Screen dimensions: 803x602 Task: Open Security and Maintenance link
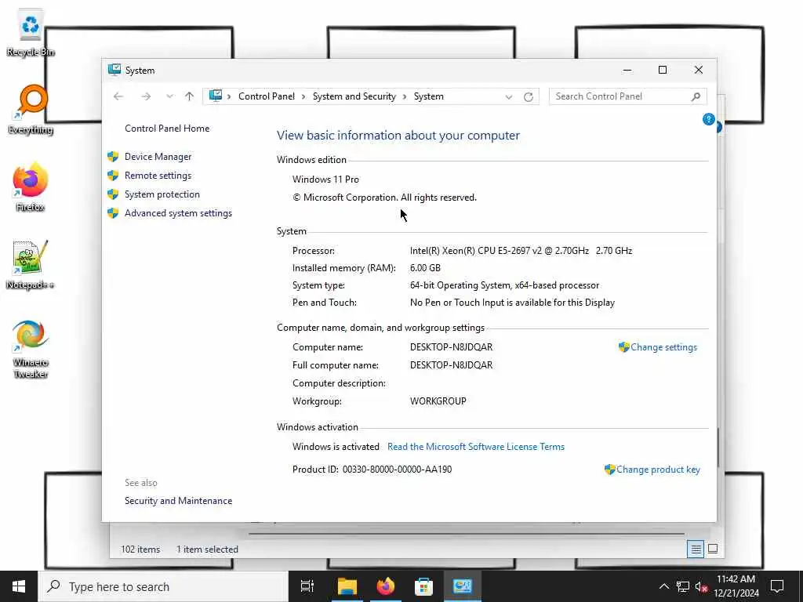[x=178, y=501]
